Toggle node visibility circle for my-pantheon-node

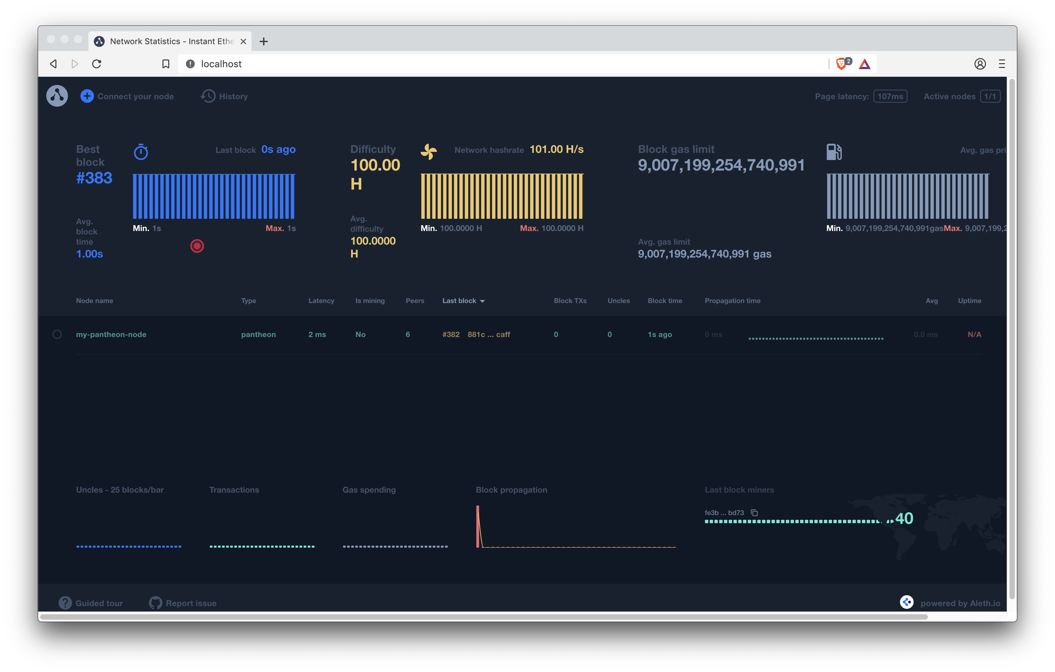pos(56,334)
